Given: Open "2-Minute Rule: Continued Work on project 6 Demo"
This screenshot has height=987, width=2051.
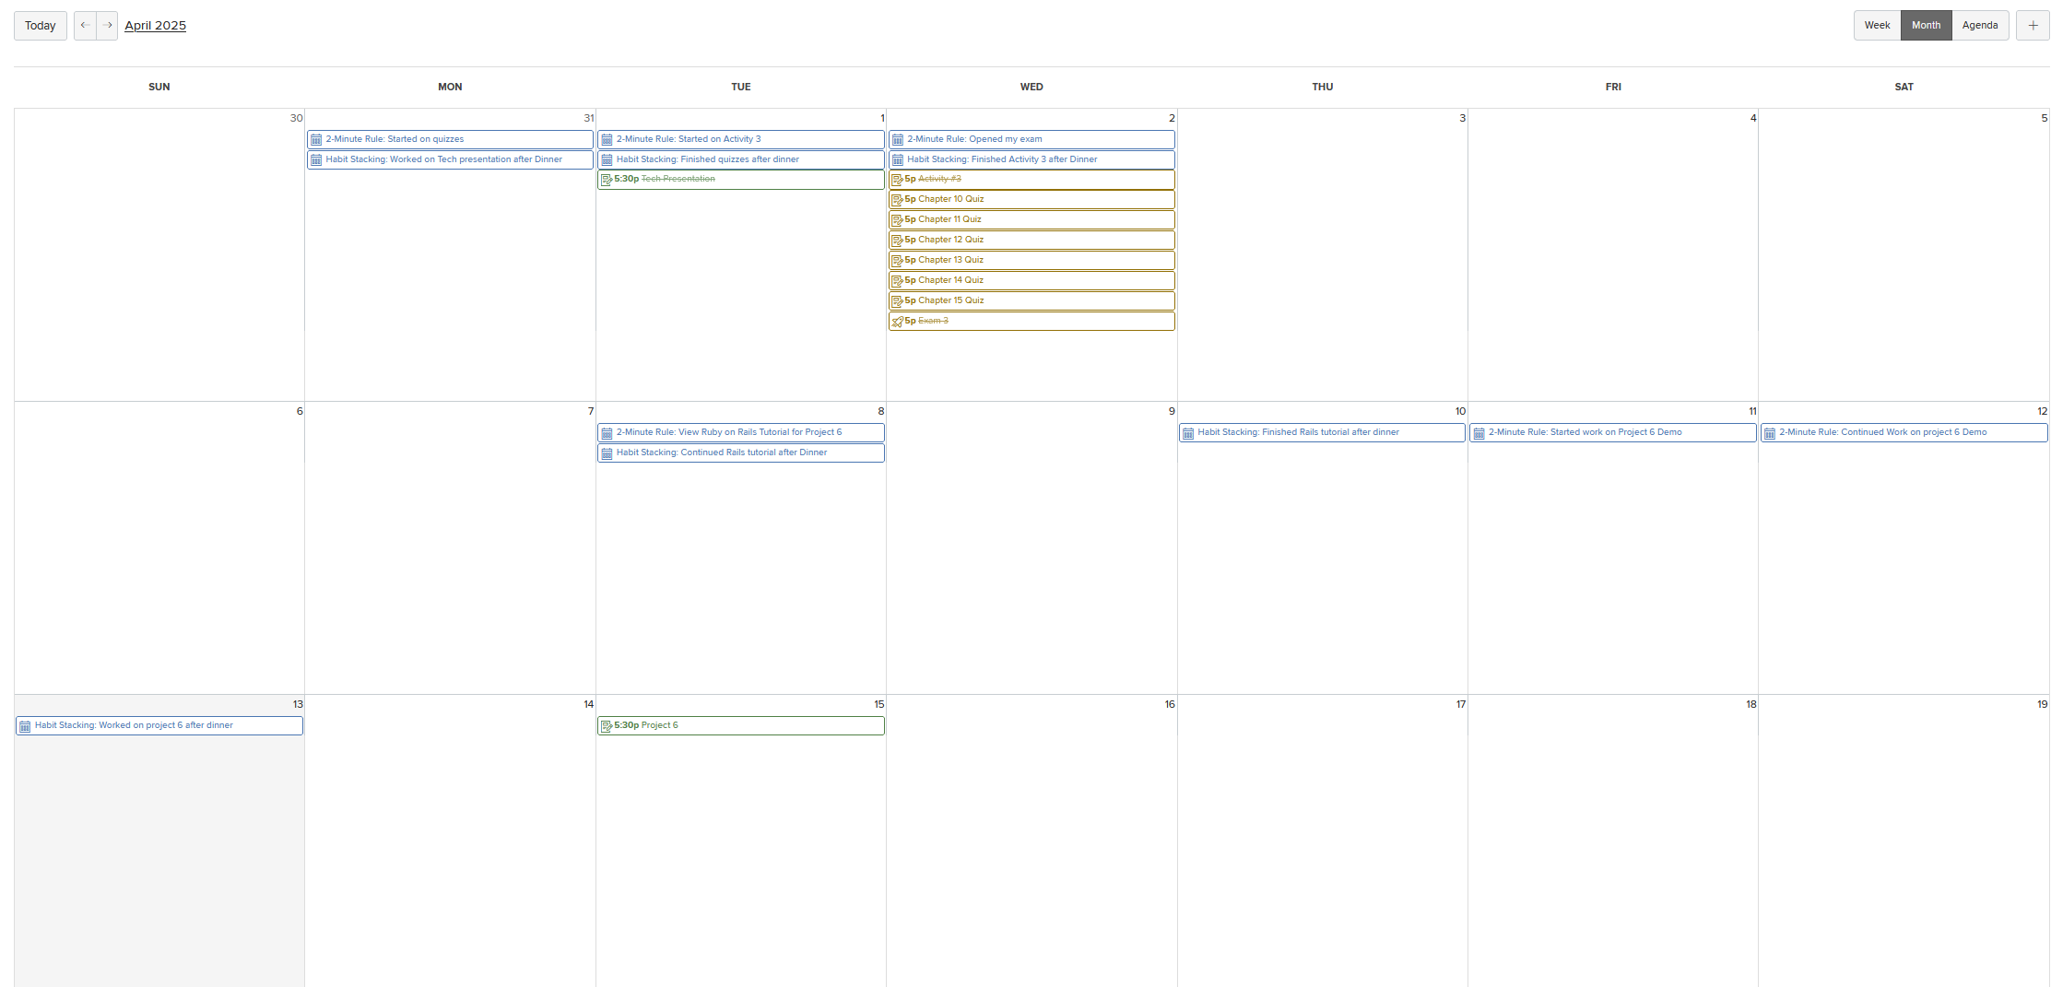Looking at the screenshot, I should tap(1904, 432).
